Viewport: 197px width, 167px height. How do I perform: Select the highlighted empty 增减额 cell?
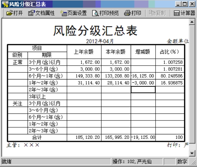[x=143, y=89]
